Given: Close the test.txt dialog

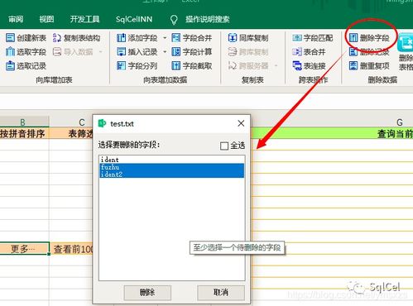Looking at the screenshot, I should coord(241,123).
